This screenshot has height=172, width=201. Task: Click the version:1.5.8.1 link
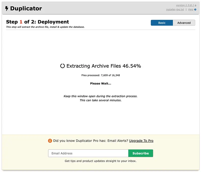point(185,5)
